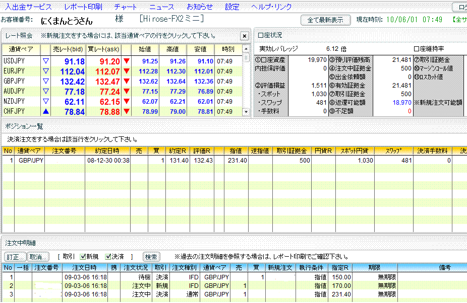Viewport: 467px width, 303px height.
Task: Click the 約定R header in positions
Action: click(x=178, y=151)
